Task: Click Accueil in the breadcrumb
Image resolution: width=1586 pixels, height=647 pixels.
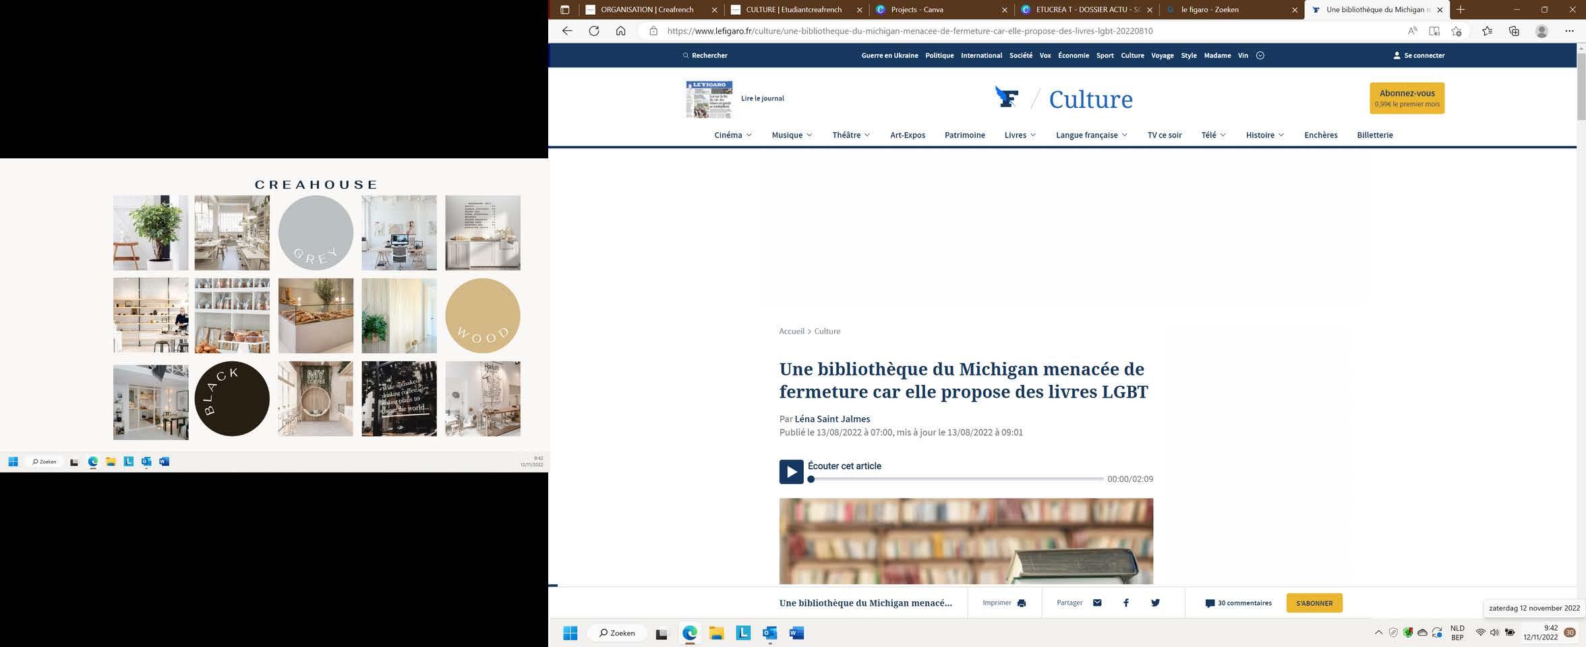Action: pyautogui.click(x=792, y=331)
